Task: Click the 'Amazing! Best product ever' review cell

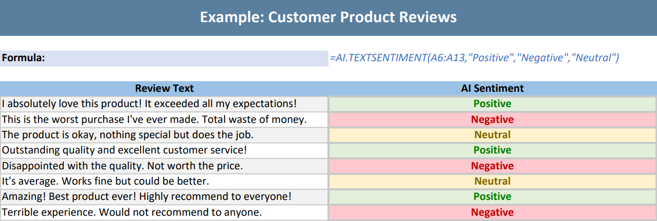Action: click(147, 197)
